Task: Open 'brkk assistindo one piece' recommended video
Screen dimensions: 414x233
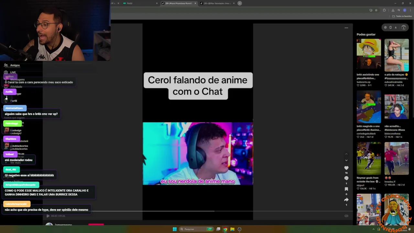Action: pyautogui.click(x=369, y=54)
